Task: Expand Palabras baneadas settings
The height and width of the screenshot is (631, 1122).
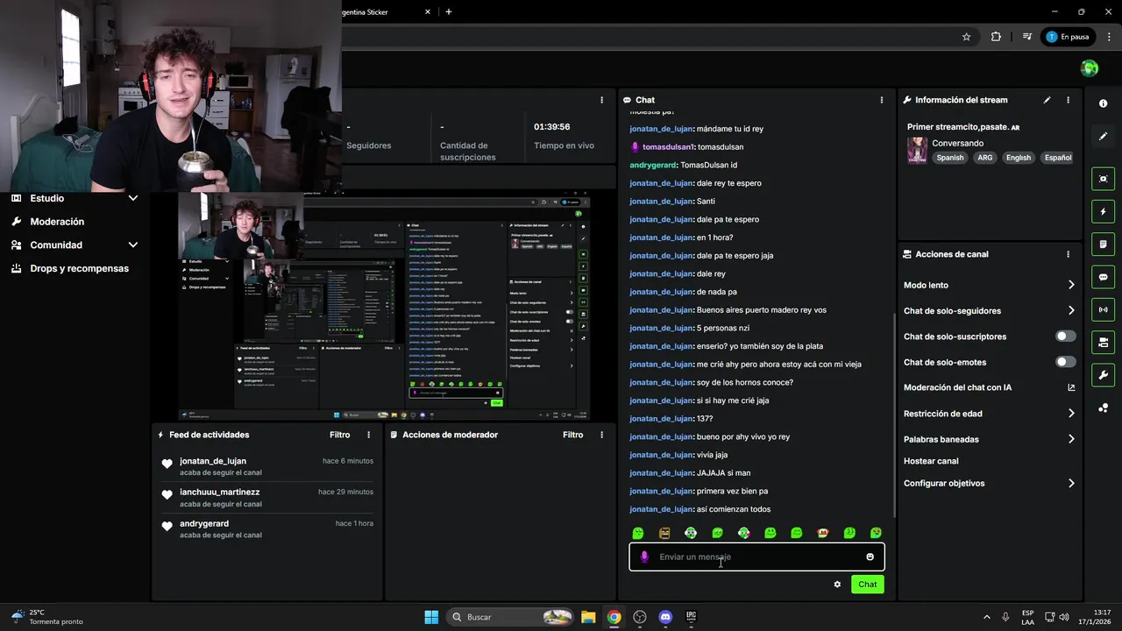Action: pyautogui.click(x=1071, y=439)
